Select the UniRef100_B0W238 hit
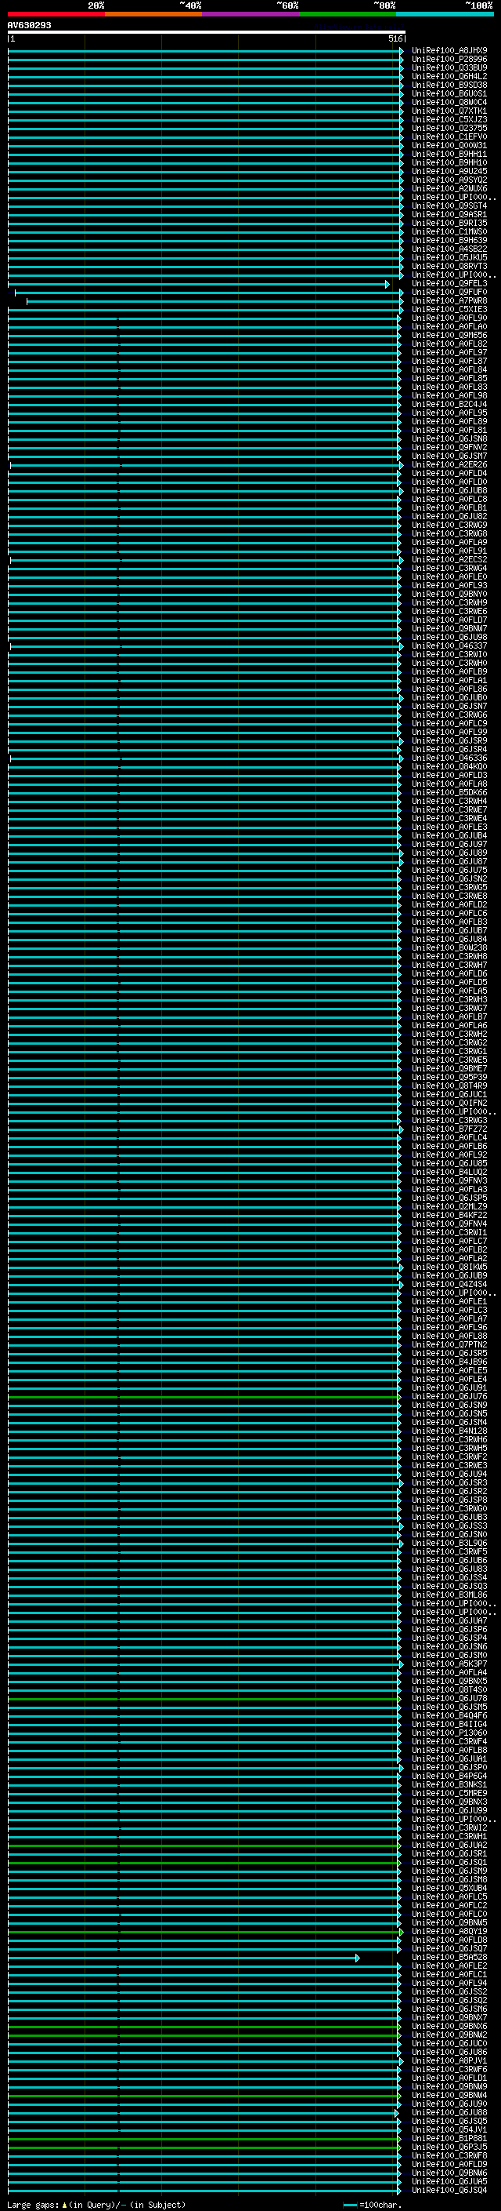The height and width of the screenshot is (2211, 501). 449,947
